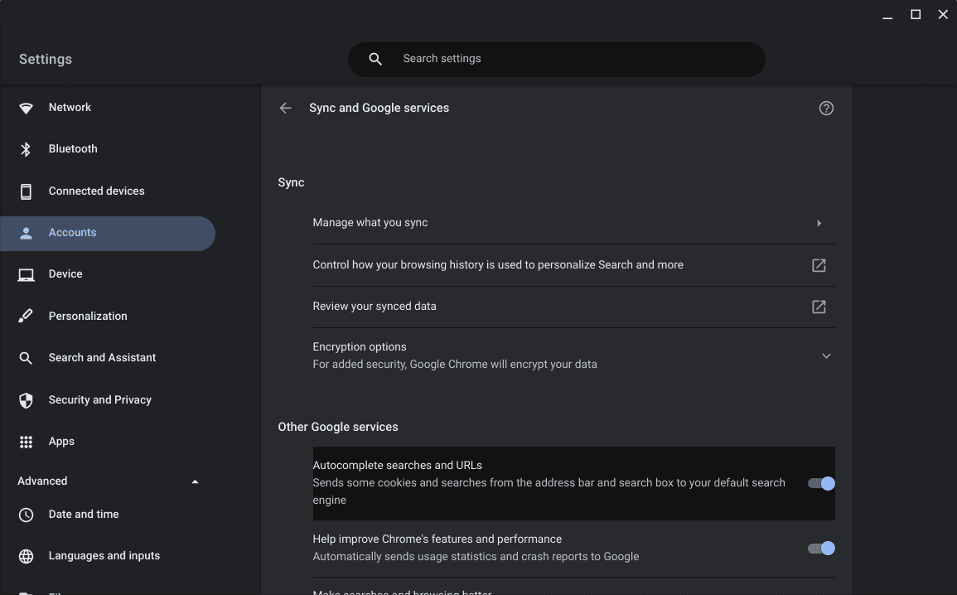Toggle Help improve Chrome's features switch
957x595 pixels.
(821, 549)
